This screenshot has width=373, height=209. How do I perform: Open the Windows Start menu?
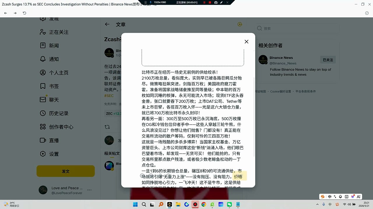pyautogui.click(x=135, y=204)
